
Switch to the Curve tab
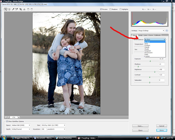[x=151, y=35]
